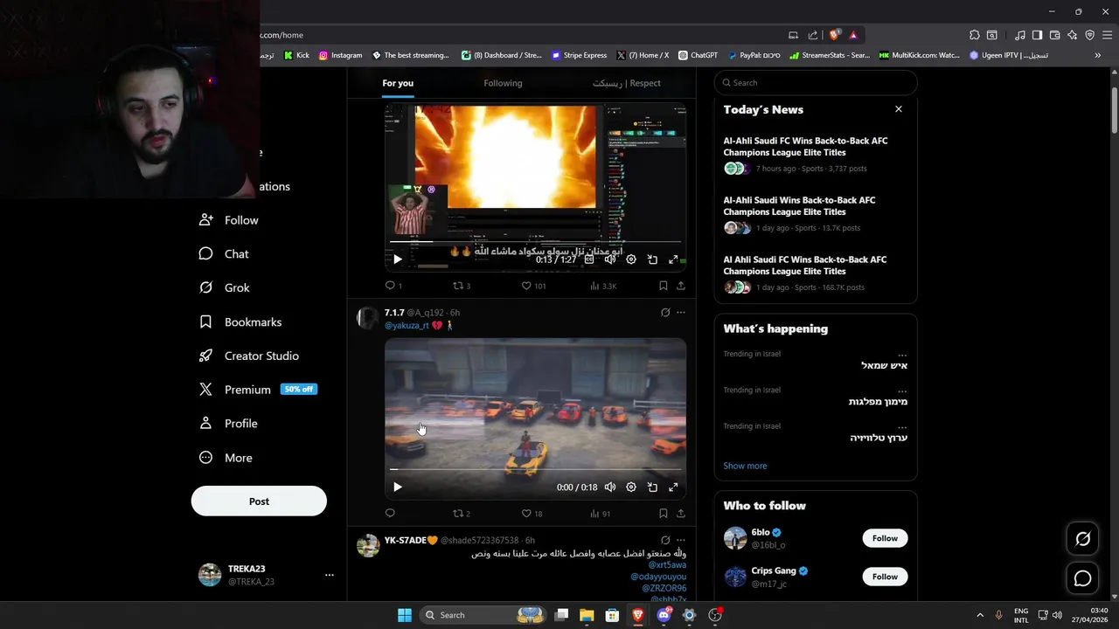Reply to the 7.1.7 post
The image size is (1119, 629).
390,514
